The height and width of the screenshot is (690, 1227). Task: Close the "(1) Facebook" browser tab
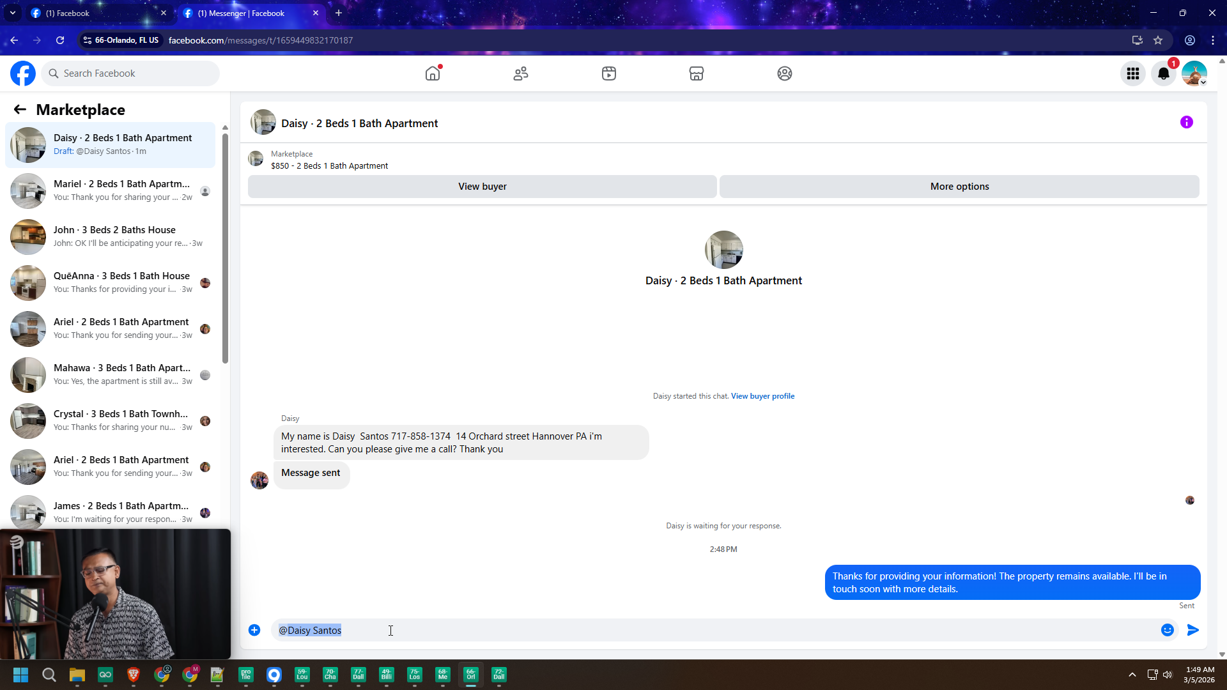pos(164,13)
